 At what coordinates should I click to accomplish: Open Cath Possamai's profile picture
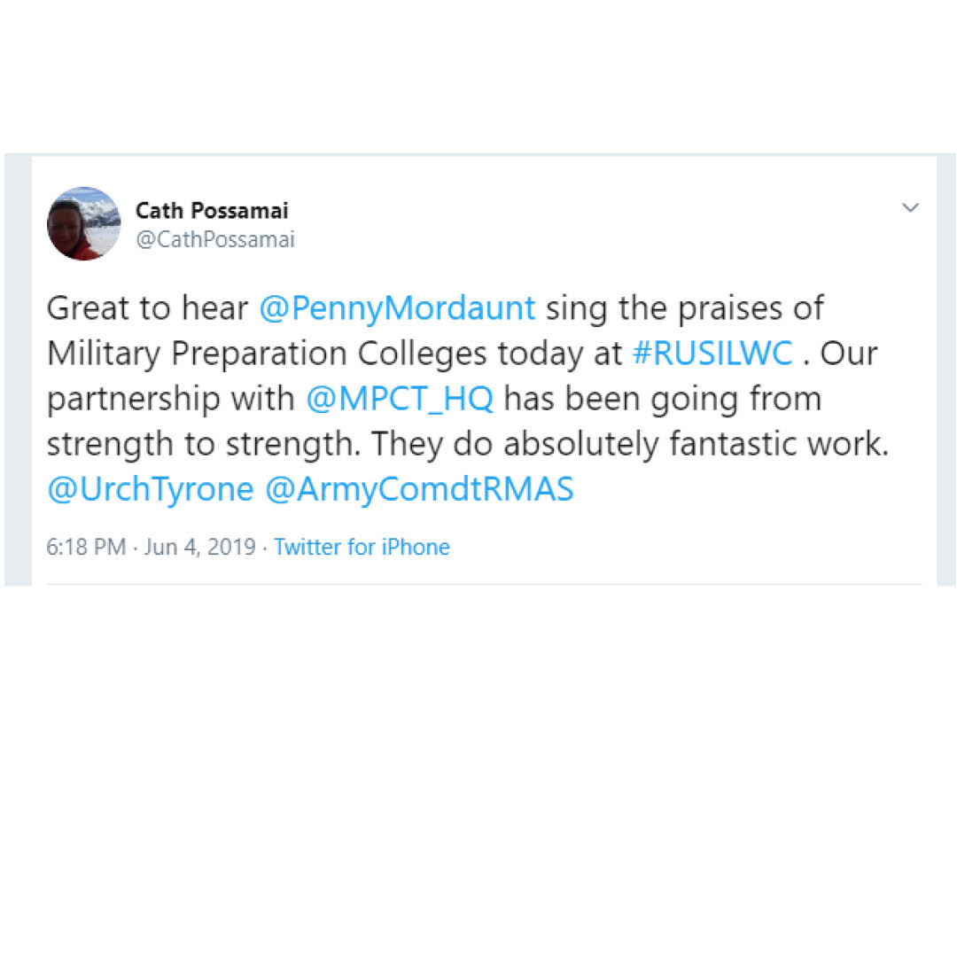tap(83, 223)
